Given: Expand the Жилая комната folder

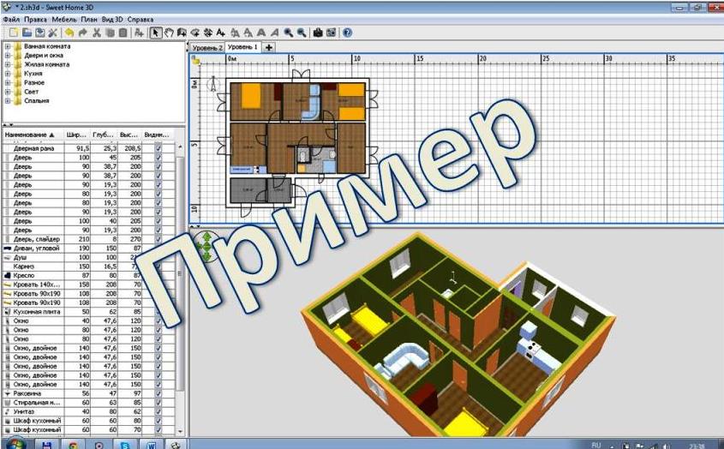Looking at the screenshot, I should click(8, 64).
